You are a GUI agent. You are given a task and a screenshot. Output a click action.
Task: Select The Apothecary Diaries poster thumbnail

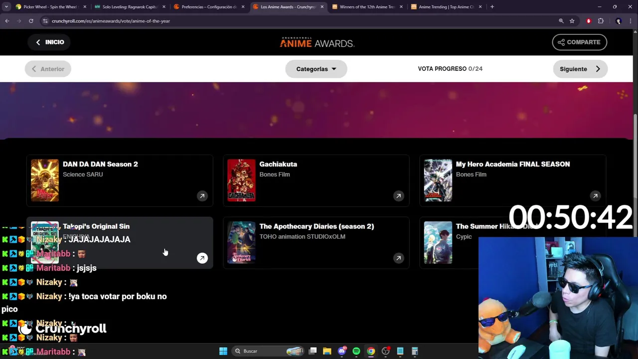[241, 242]
